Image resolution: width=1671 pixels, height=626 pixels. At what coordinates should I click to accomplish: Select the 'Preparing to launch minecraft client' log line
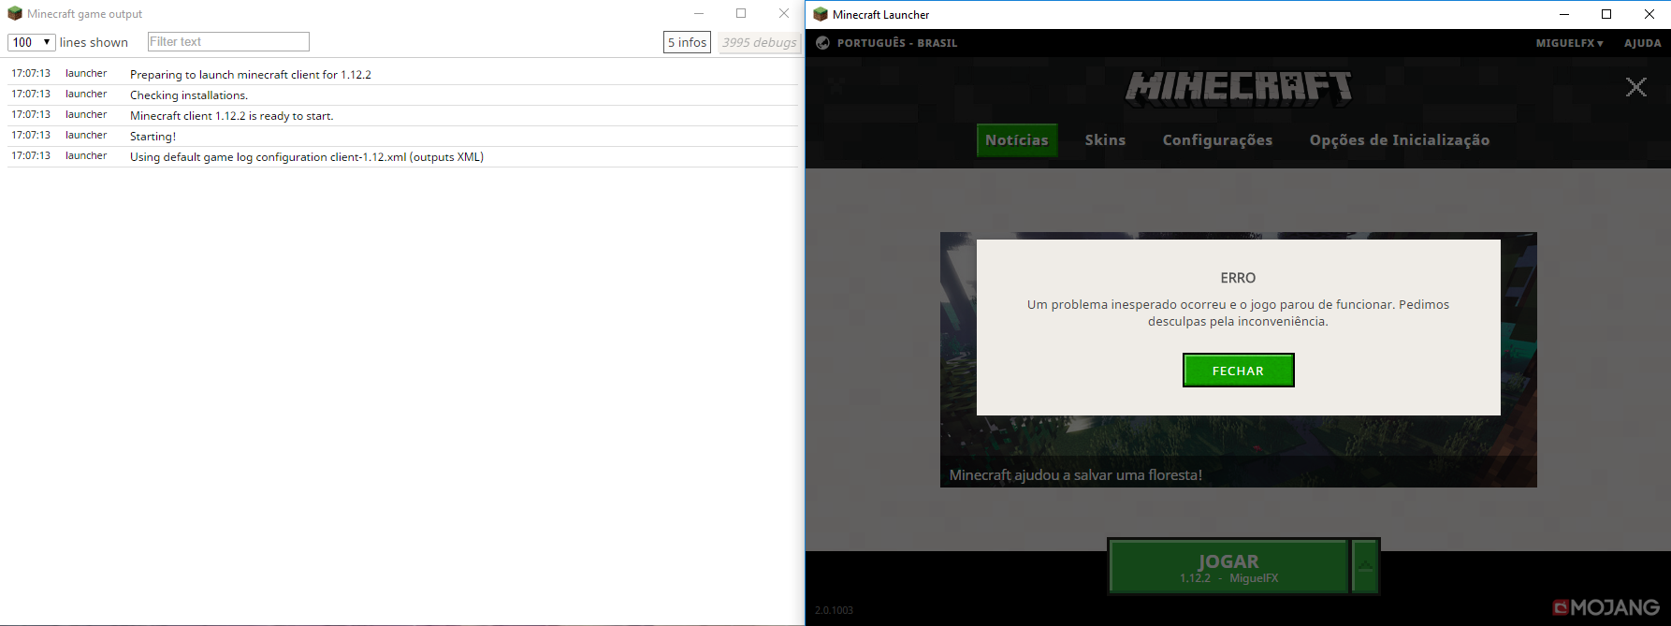tap(402, 74)
